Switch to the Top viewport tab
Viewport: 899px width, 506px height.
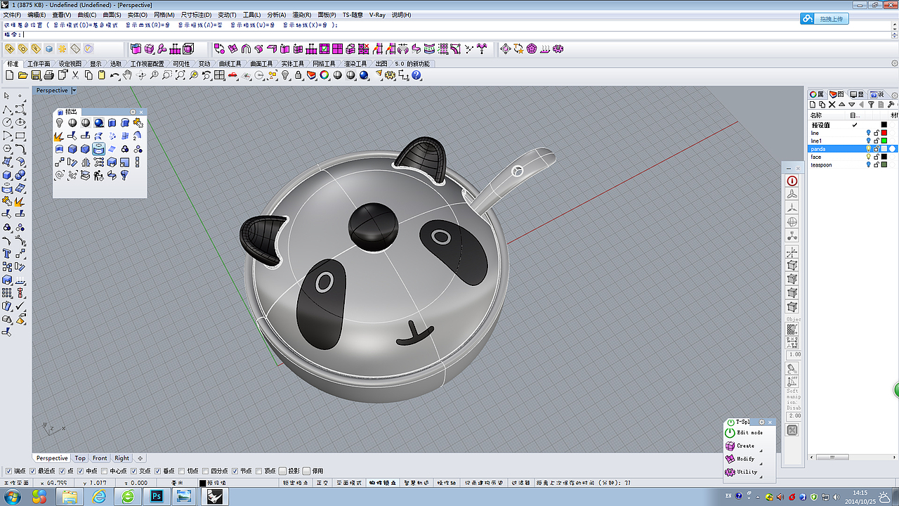click(80, 458)
